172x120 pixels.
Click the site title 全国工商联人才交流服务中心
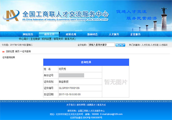point(65,14)
